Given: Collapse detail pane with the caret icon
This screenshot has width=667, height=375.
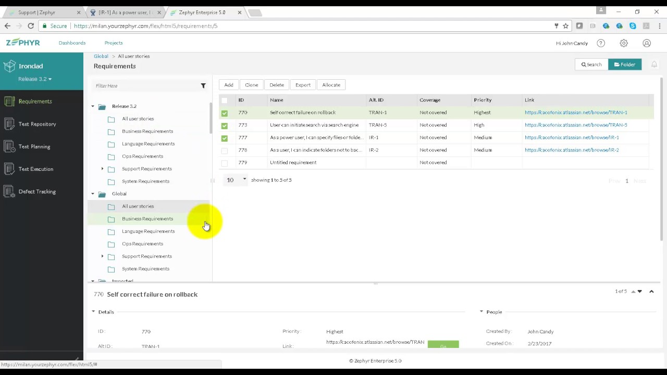Looking at the screenshot, I should click(x=651, y=292).
